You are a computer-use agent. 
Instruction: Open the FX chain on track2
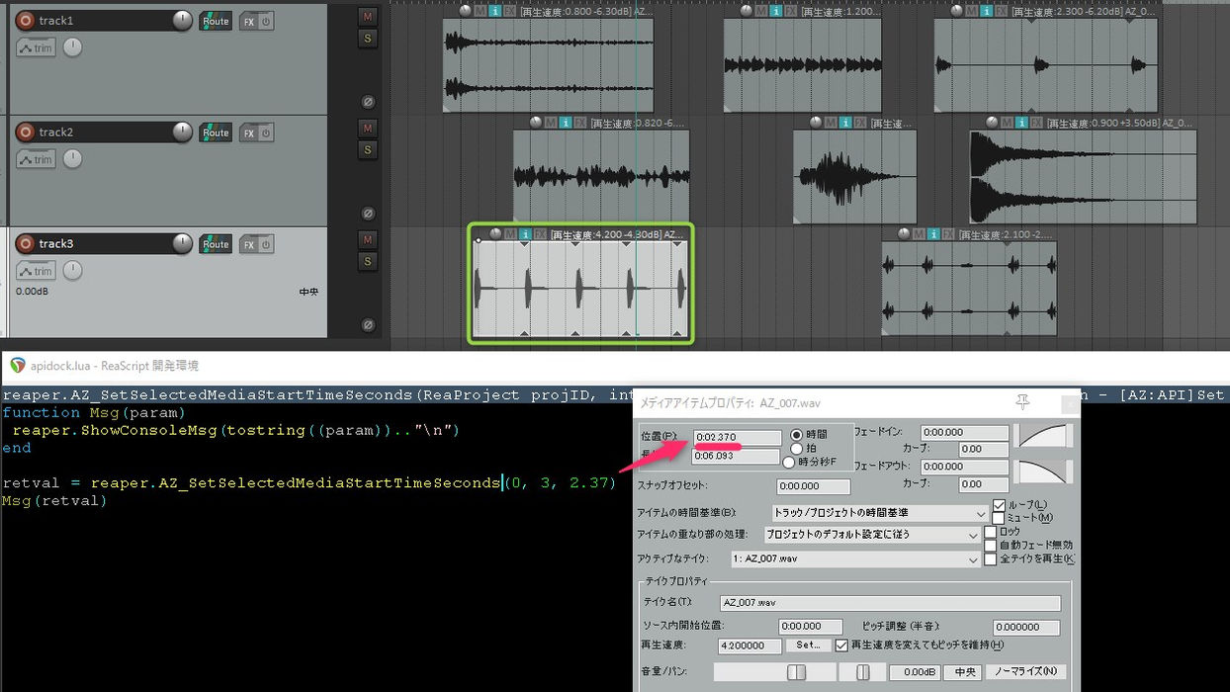coord(250,131)
